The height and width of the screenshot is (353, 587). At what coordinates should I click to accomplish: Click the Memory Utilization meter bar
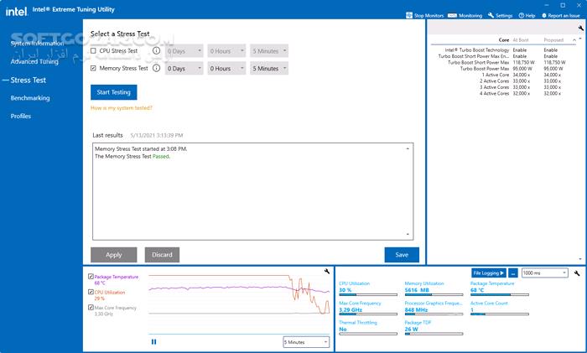(x=434, y=294)
